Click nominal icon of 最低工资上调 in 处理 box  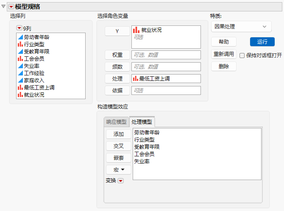(x=136, y=79)
